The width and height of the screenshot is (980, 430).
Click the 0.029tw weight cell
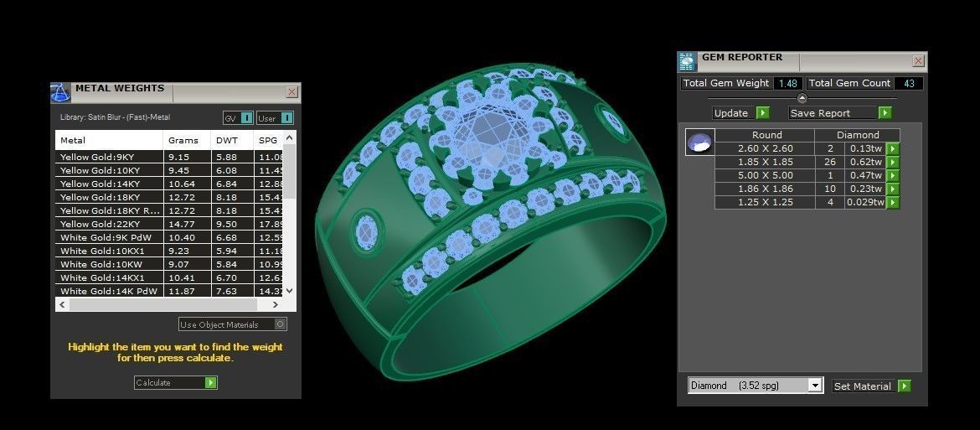pos(865,203)
